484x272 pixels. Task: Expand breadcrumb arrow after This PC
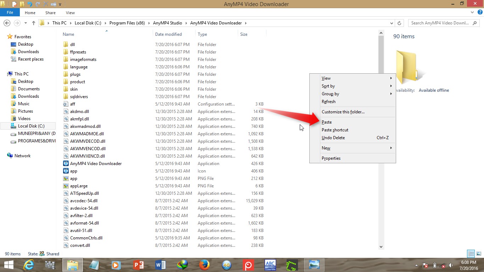point(70,23)
